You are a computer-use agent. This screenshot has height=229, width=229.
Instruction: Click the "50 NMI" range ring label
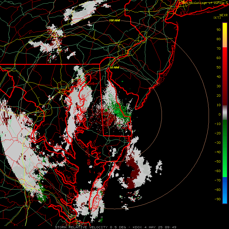pyautogui.click(x=114, y=67)
